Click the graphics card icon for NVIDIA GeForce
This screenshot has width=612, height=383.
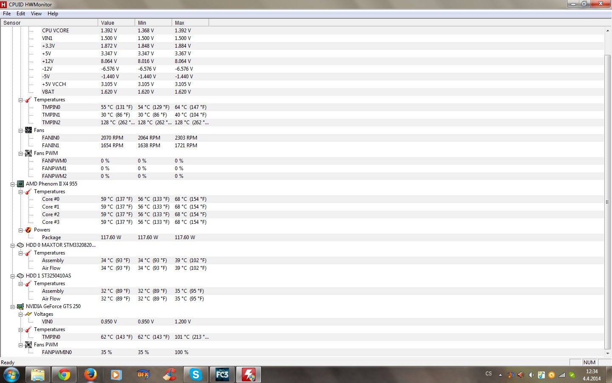click(x=20, y=306)
